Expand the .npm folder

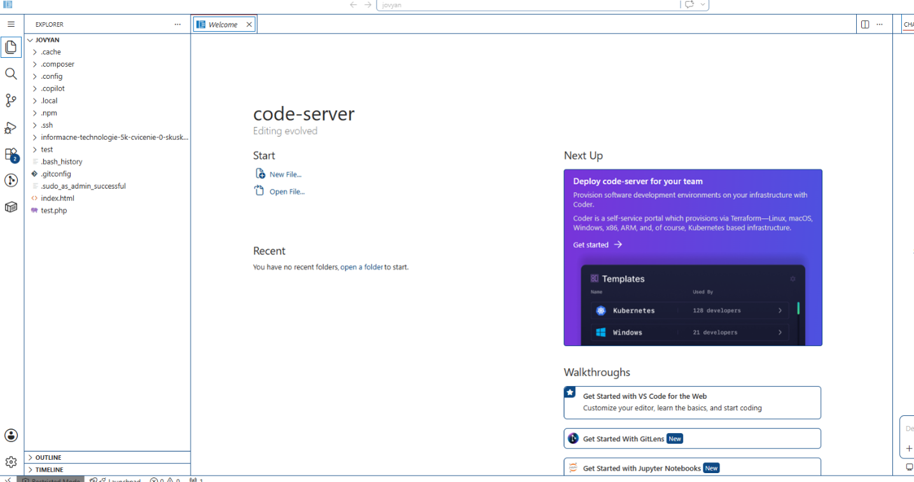[x=107, y=113]
